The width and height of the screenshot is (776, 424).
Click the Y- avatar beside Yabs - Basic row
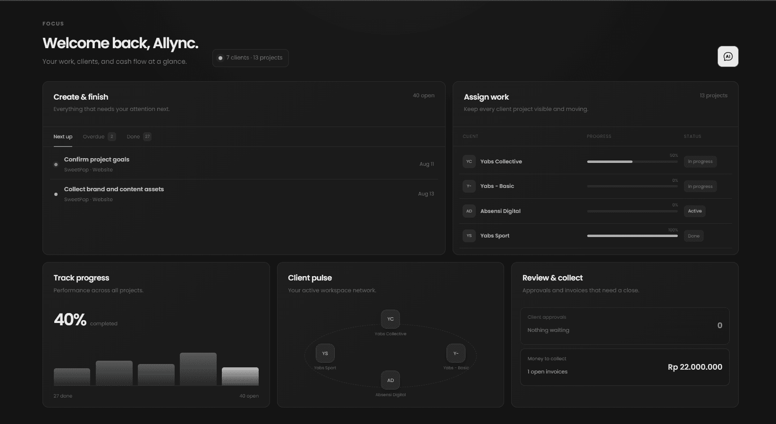[x=469, y=186]
